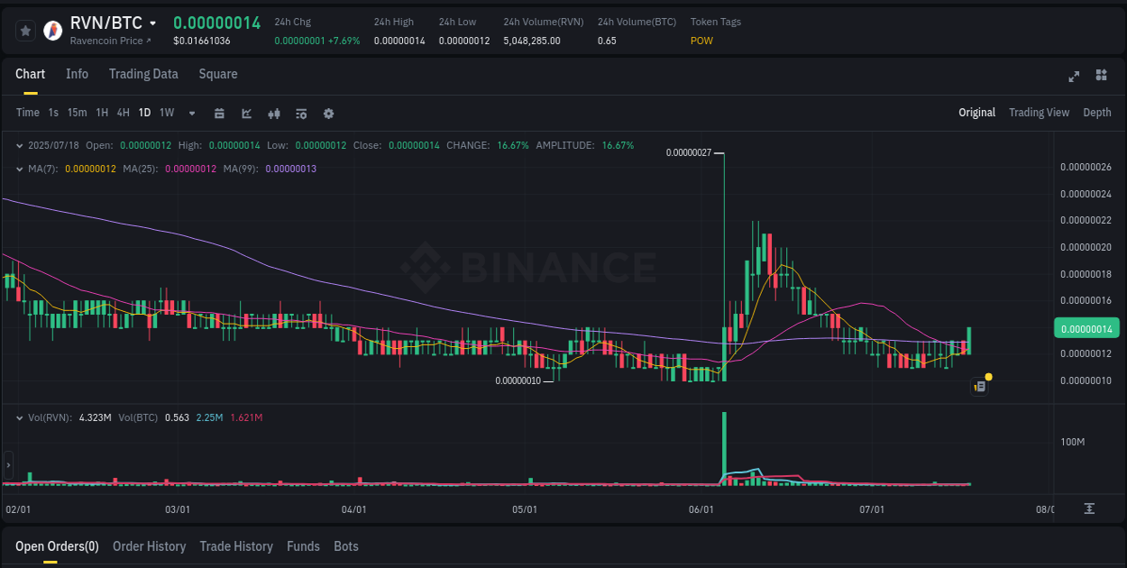Open the technical indicators list icon
This screenshot has height=568, width=1127.
click(302, 113)
